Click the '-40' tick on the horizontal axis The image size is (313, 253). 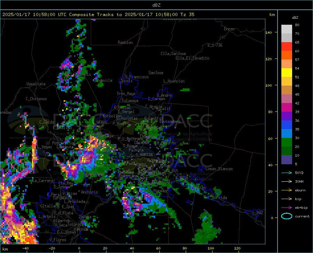pyautogui.click(x=25, y=248)
